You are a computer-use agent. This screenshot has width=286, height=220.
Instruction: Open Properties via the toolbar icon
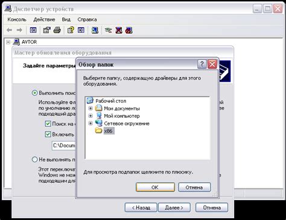coord(46,30)
